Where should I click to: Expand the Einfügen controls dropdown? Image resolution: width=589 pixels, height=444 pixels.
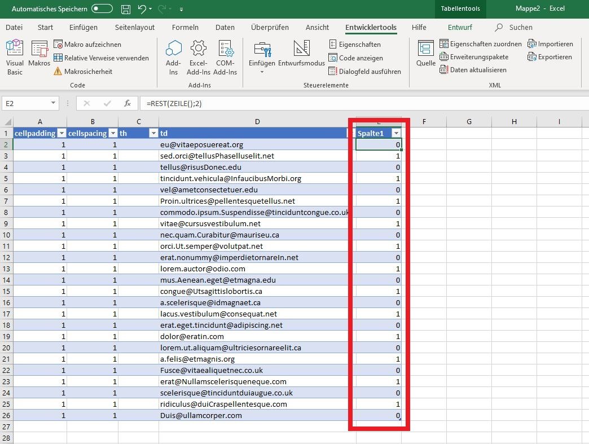[x=262, y=72]
